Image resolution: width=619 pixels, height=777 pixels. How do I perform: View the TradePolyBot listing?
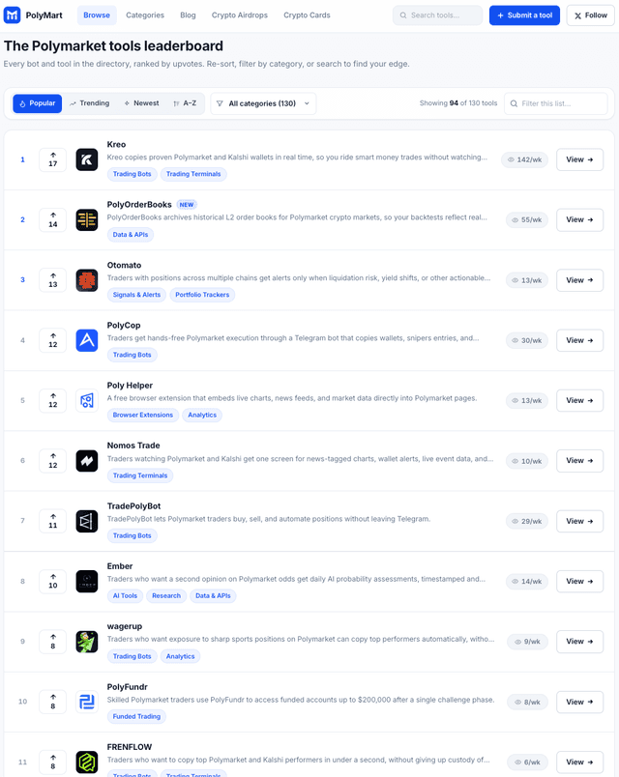pos(579,521)
